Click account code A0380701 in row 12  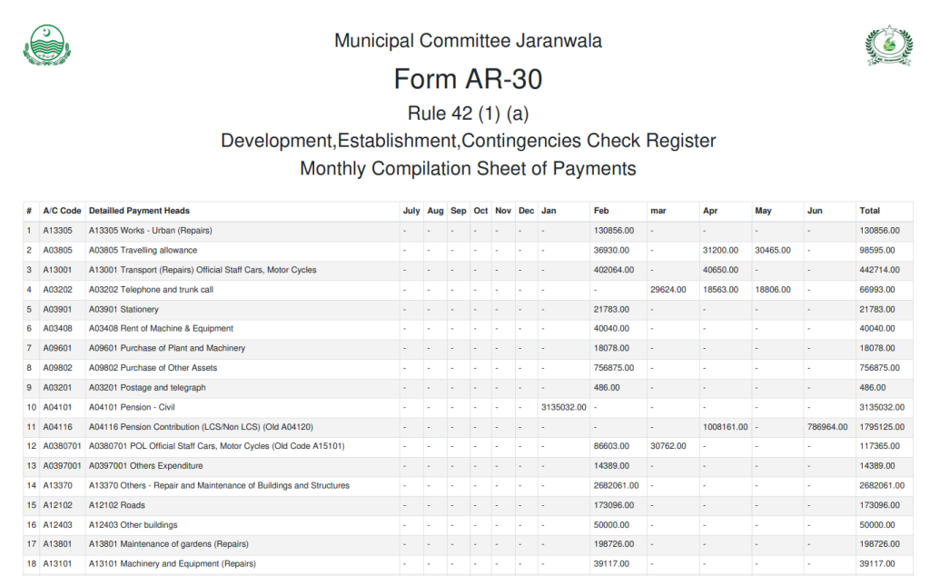[x=63, y=446]
